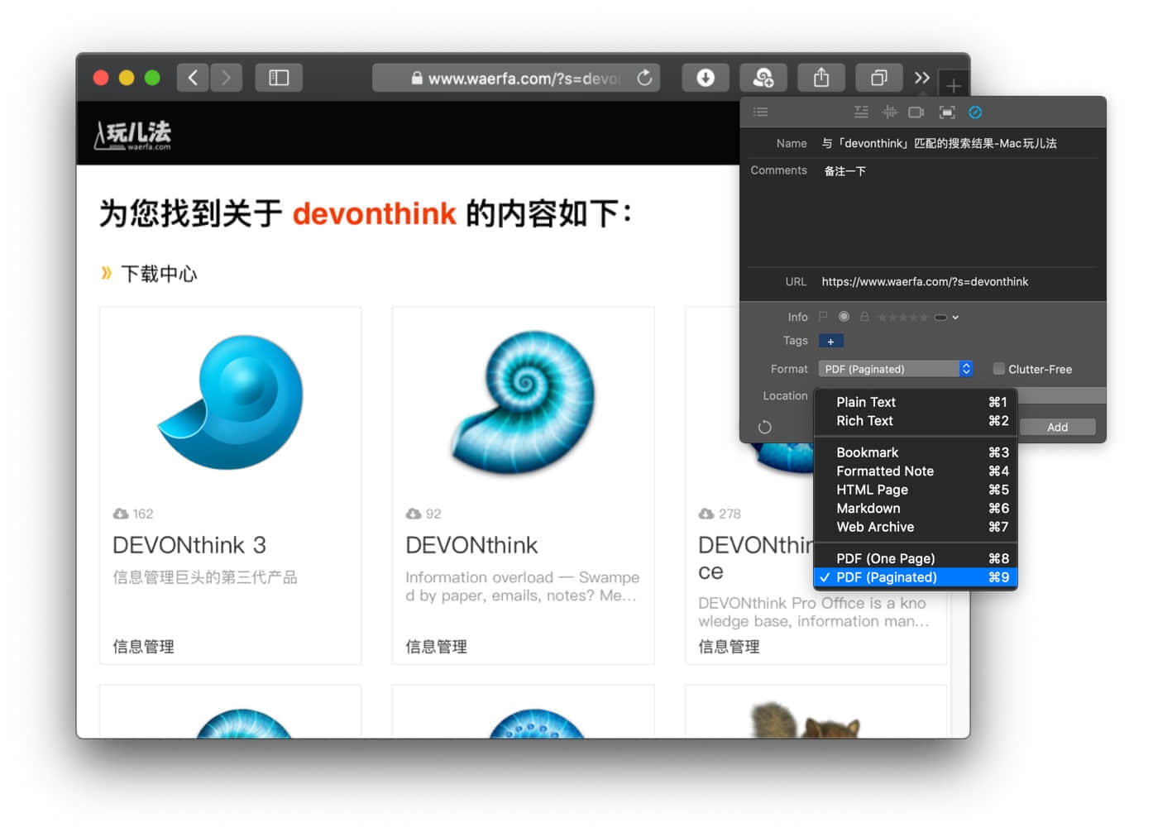Select the screen capture clip mode icon

click(x=947, y=112)
